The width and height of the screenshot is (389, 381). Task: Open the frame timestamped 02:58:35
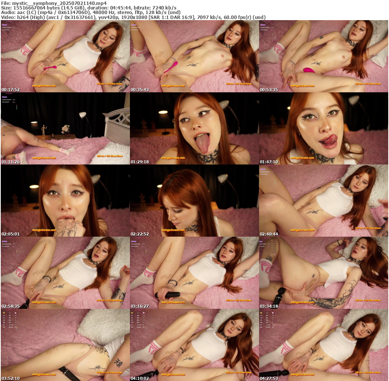tap(65, 273)
